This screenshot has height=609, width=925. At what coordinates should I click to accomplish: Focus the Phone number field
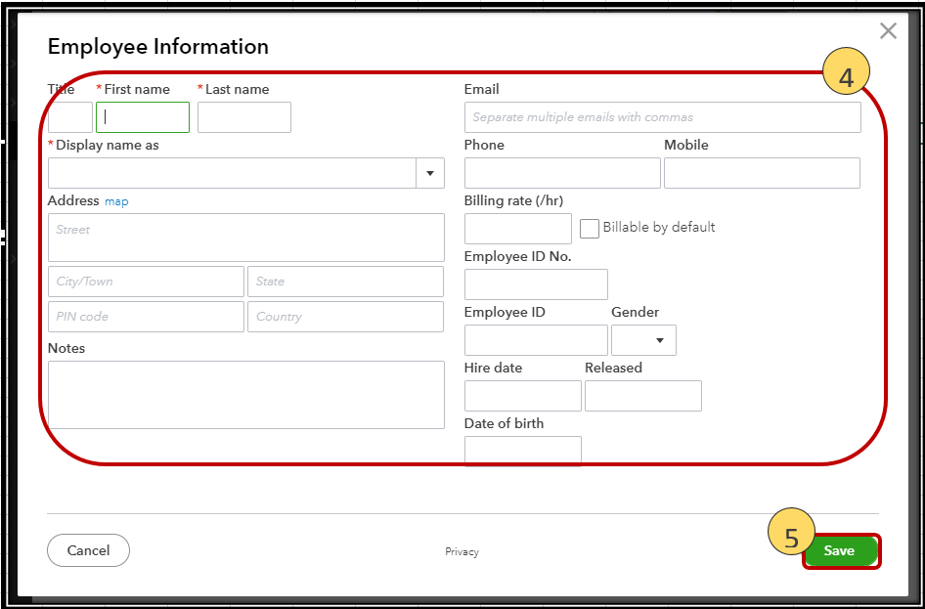point(562,173)
